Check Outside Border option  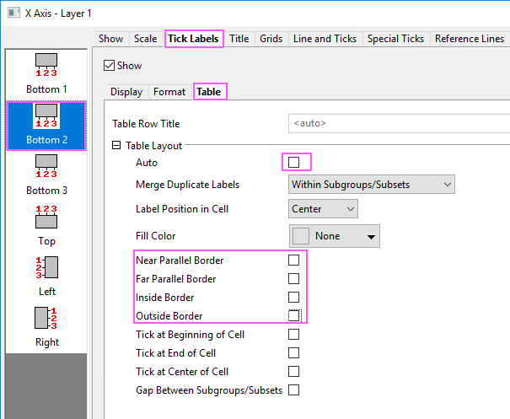[293, 316]
